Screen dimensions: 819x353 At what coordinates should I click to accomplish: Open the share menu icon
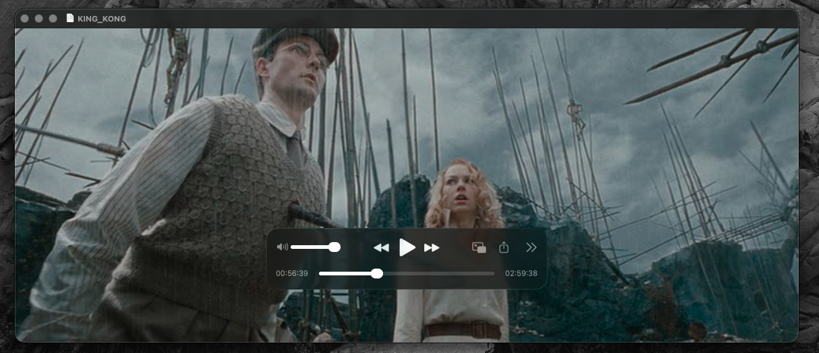[x=504, y=247]
